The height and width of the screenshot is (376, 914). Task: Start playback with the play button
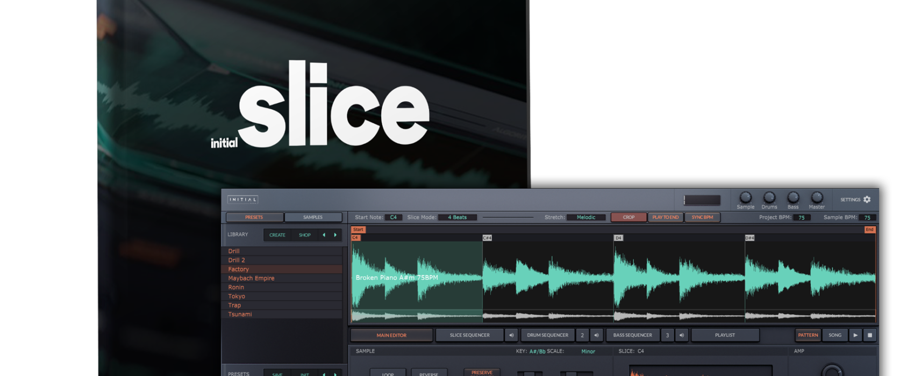tap(855, 335)
